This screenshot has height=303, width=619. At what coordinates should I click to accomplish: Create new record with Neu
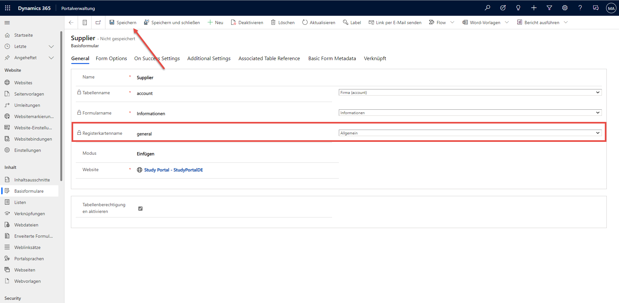tap(215, 23)
